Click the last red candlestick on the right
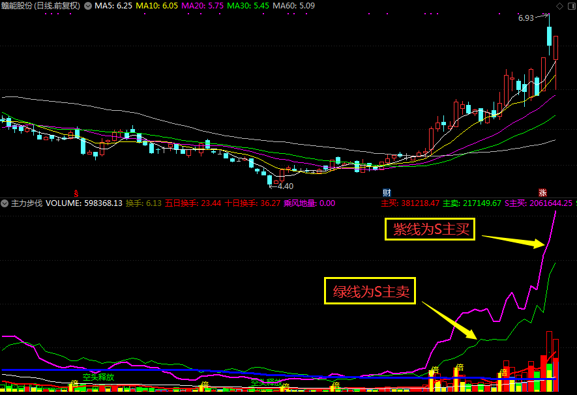Viewport: 577px width, 395px height. (555, 48)
